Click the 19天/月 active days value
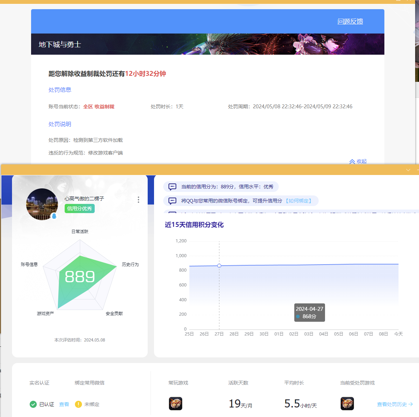 241,404
